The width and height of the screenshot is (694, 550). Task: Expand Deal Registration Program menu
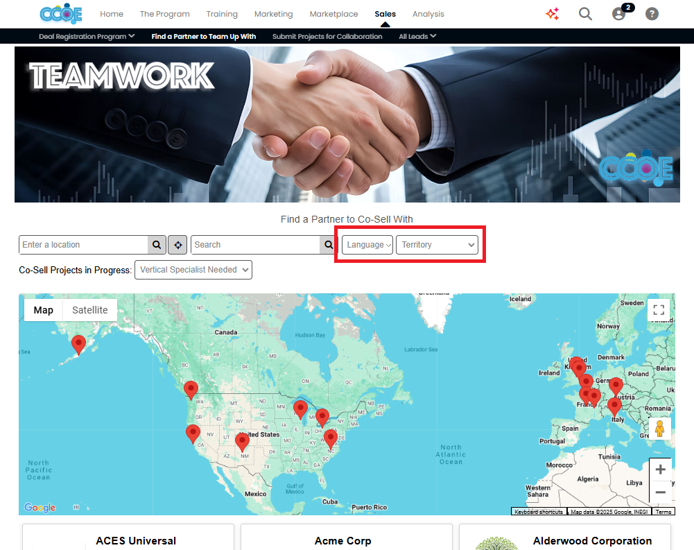point(87,36)
